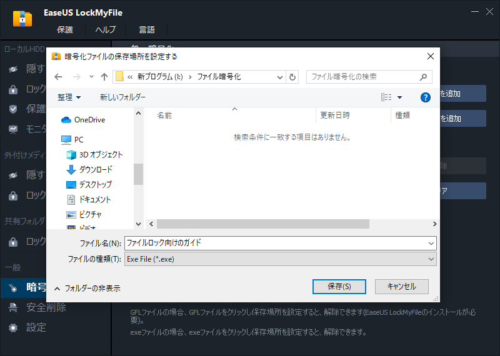Select PC in navigation pane
Viewport: 500px width, 356px height.
(x=72, y=140)
